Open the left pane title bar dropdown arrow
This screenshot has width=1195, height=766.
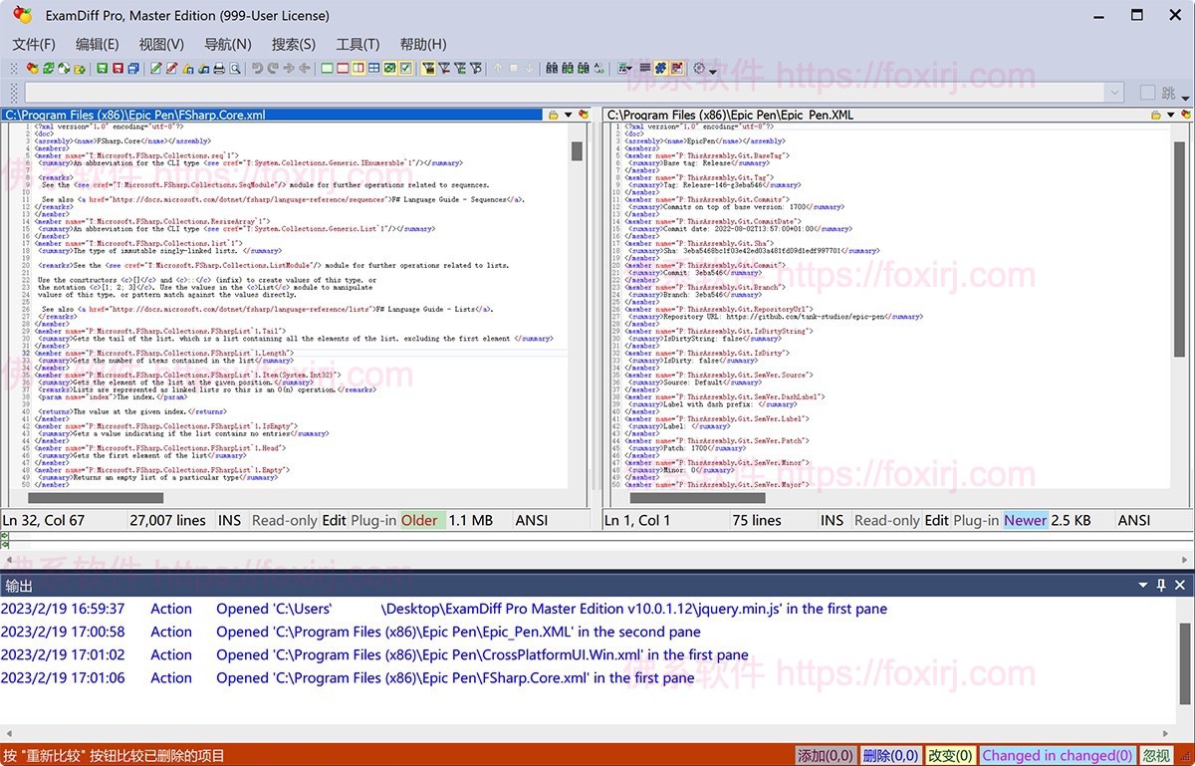(568, 115)
